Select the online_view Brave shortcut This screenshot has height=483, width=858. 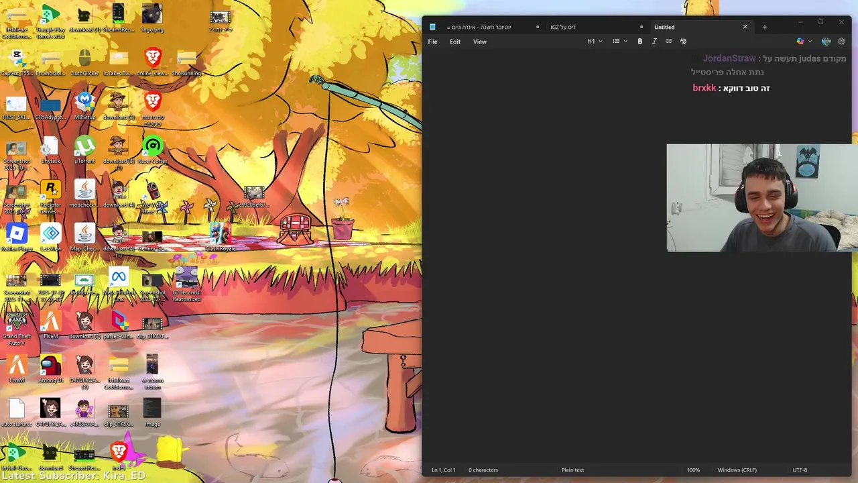point(153,63)
